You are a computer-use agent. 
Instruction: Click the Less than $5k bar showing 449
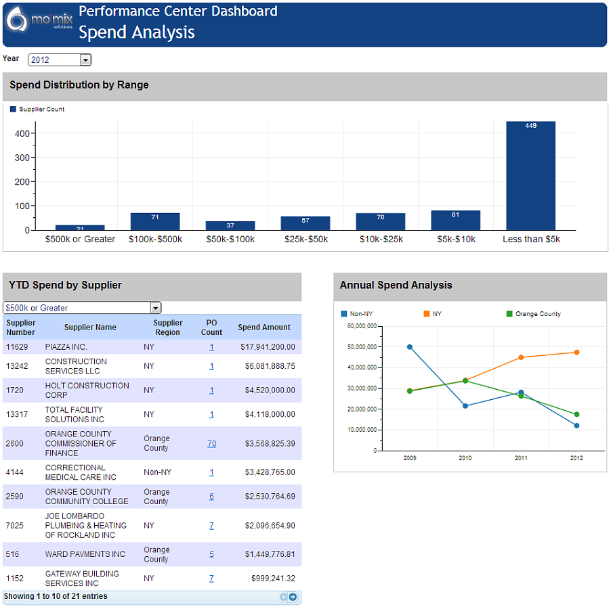[x=530, y=176]
